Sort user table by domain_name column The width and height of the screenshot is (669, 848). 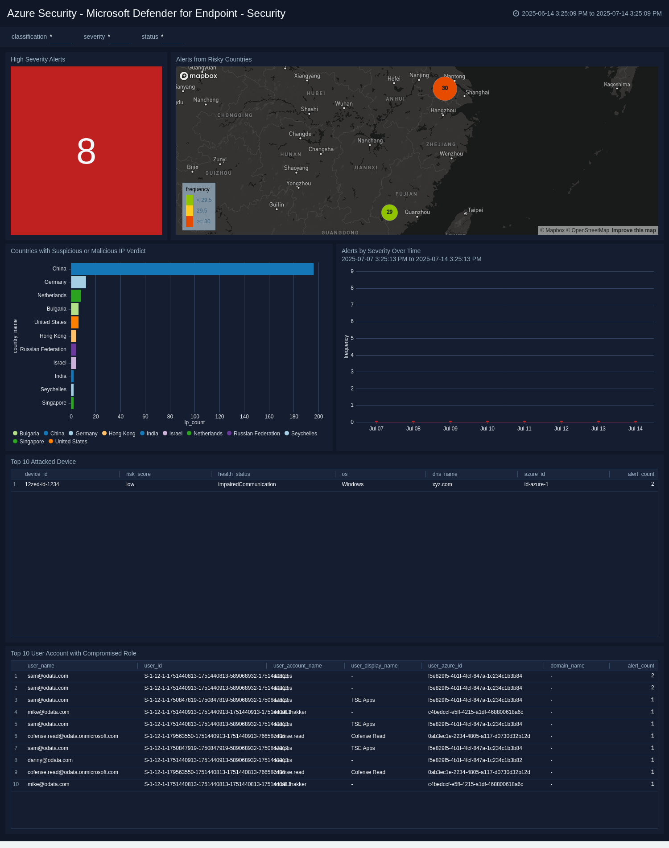567,666
